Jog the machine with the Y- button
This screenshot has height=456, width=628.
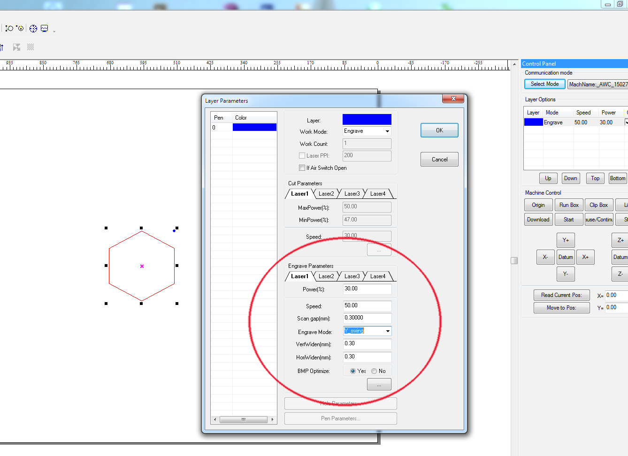pyautogui.click(x=566, y=274)
